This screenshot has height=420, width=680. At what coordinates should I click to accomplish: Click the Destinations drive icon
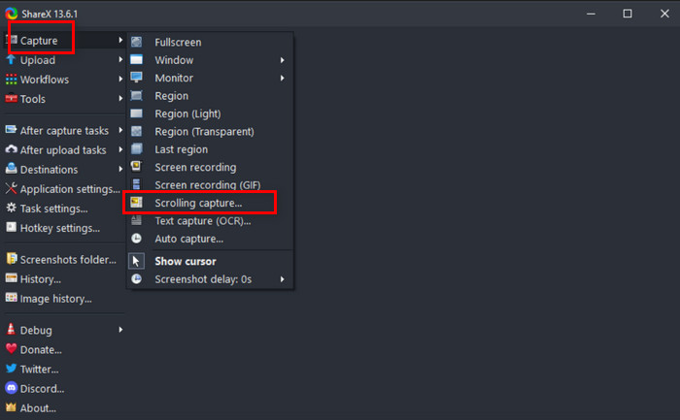click(11, 169)
